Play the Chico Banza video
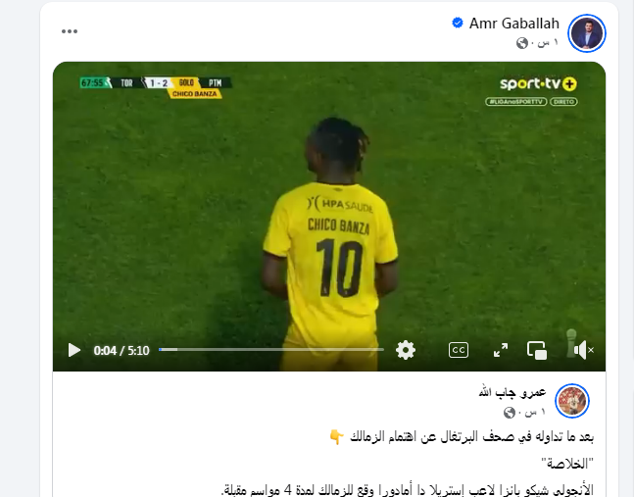Image resolution: width=634 pixels, height=497 pixels. coord(74,350)
